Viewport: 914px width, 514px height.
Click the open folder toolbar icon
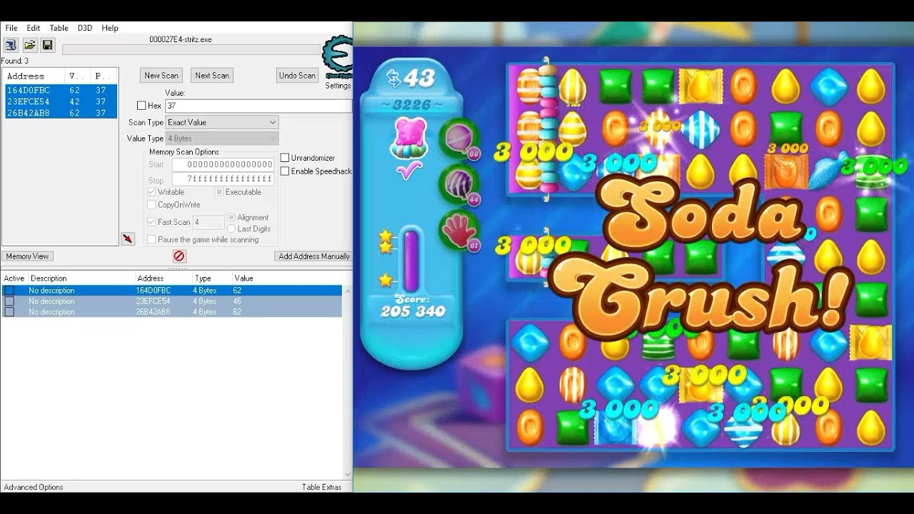point(30,45)
